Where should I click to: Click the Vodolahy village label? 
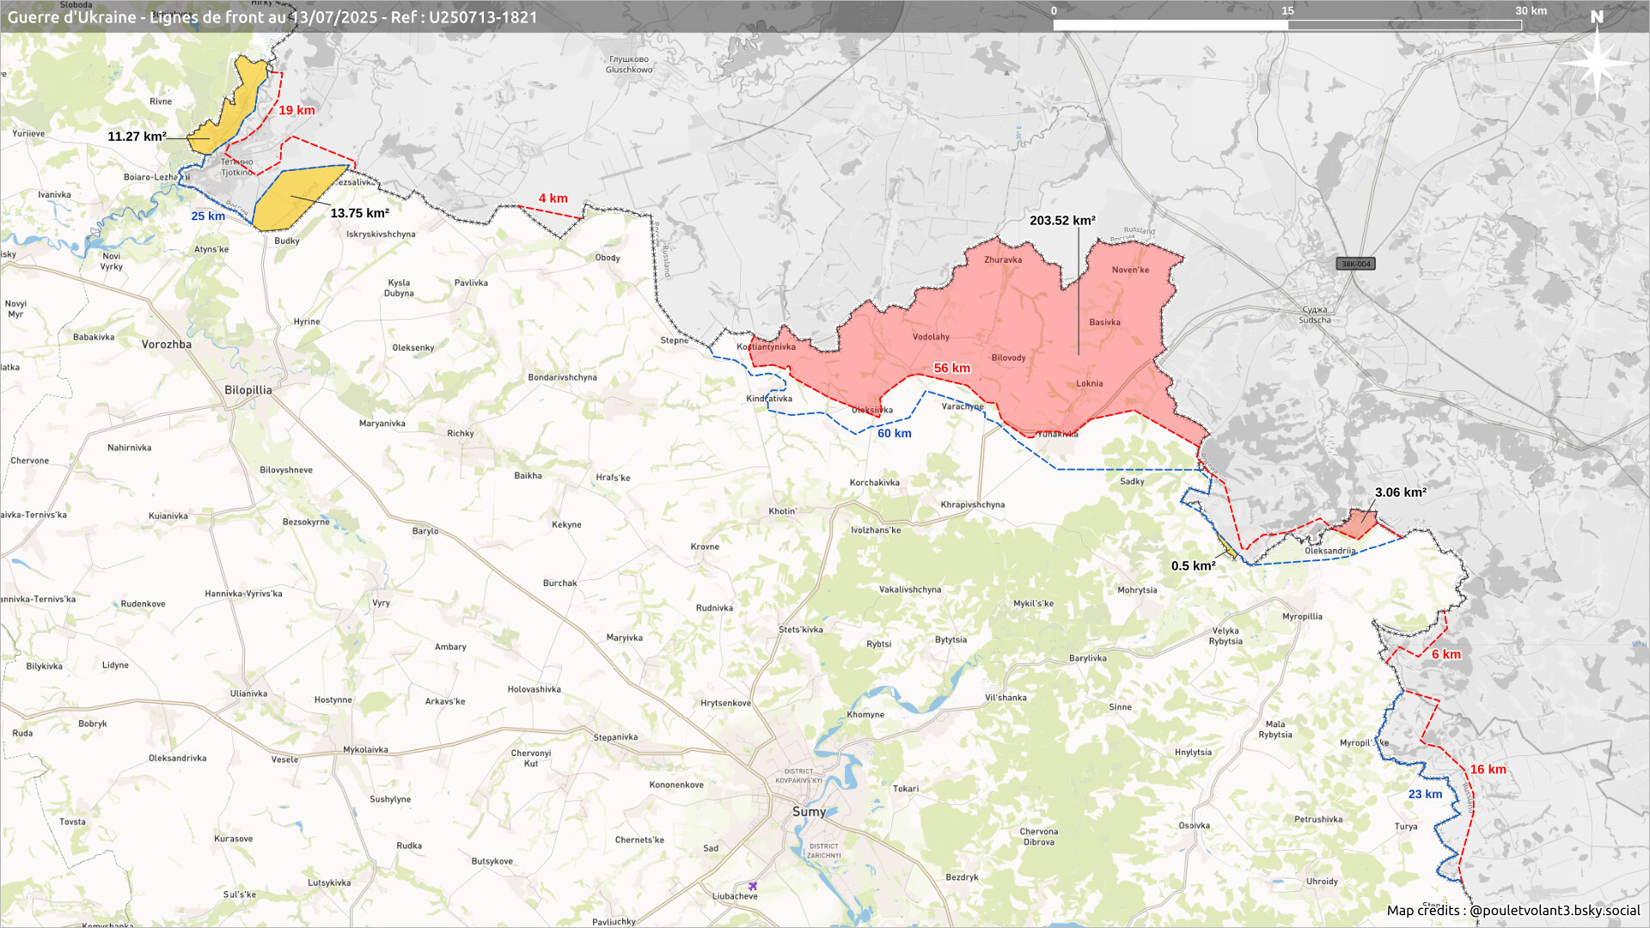coord(931,337)
